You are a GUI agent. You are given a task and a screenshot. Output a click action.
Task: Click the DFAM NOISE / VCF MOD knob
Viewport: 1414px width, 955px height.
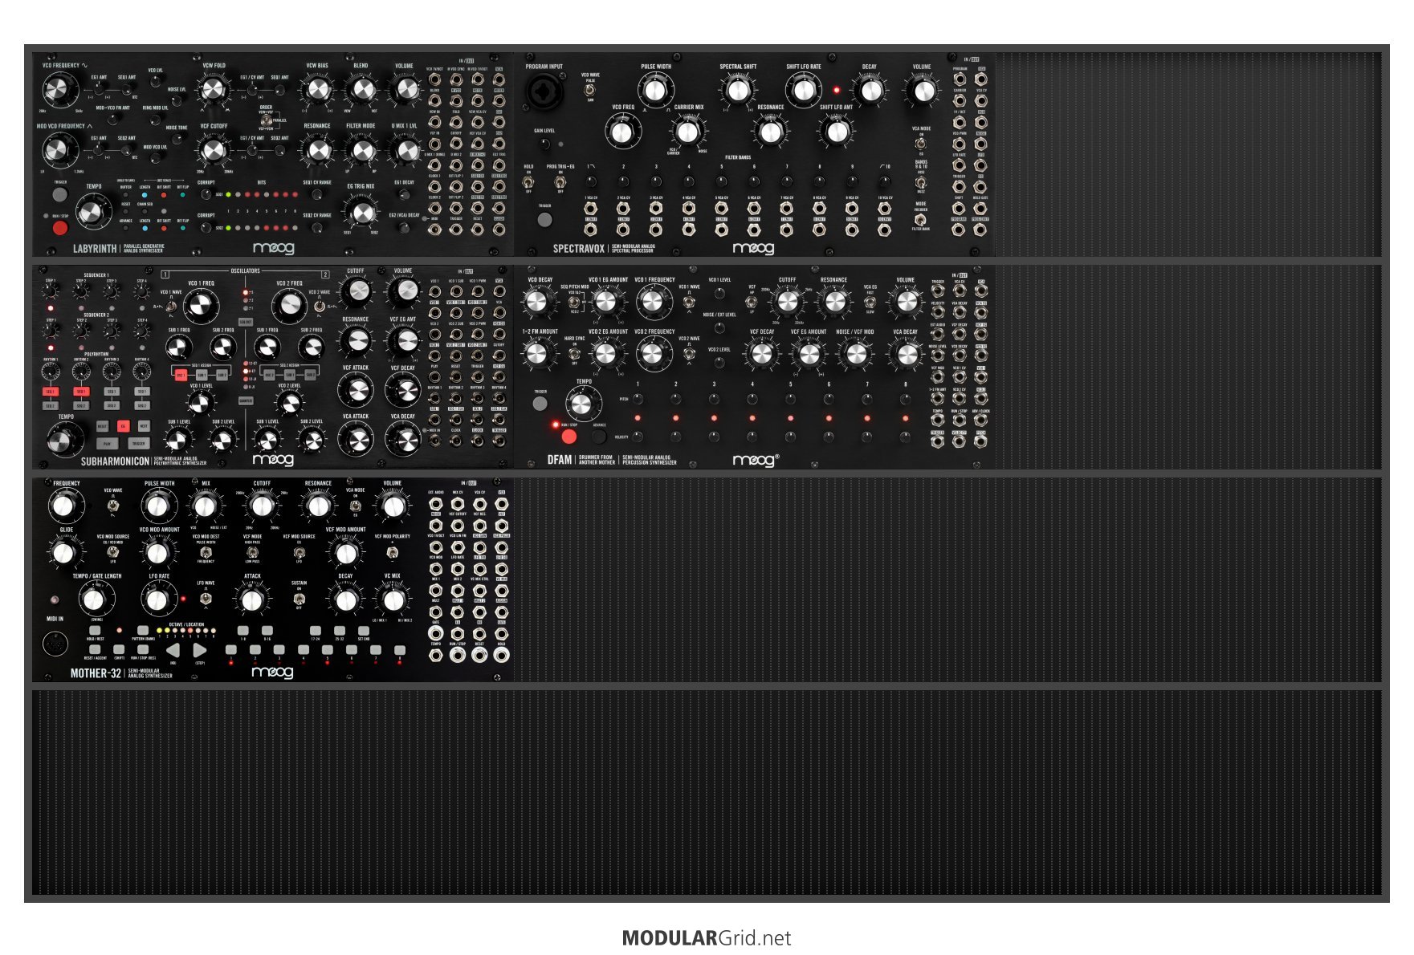click(856, 354)
